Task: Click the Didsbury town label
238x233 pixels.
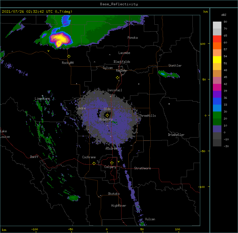Action: [x=106, y=119]
